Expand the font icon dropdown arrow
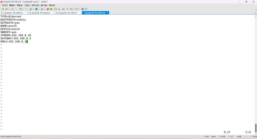257x139 pixels. coord(44,9)
